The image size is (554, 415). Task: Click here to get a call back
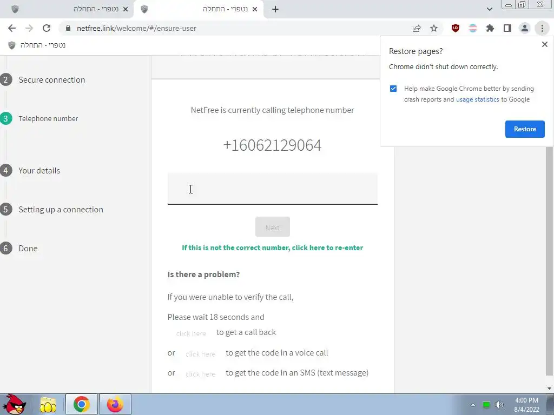[x=191, y=333]
